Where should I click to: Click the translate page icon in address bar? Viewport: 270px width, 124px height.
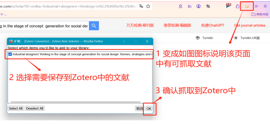pyautogui.click(x=141, y=6)
